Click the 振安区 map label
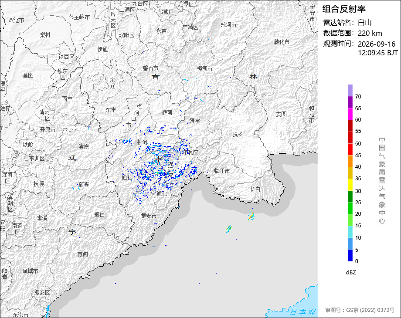 42,292
